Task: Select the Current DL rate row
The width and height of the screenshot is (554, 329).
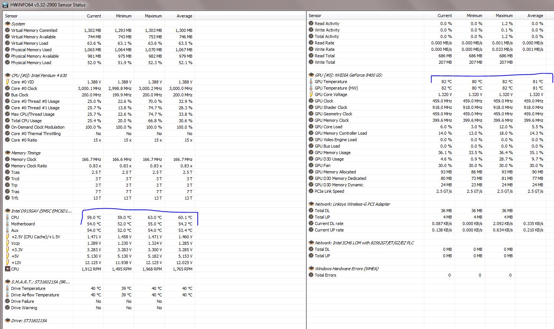Action: point(329,224)
